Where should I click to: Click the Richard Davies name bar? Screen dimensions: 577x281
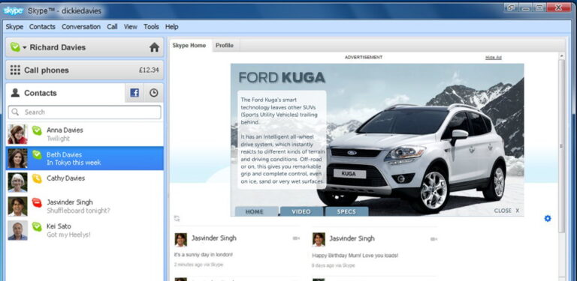[x=85, y=47]
